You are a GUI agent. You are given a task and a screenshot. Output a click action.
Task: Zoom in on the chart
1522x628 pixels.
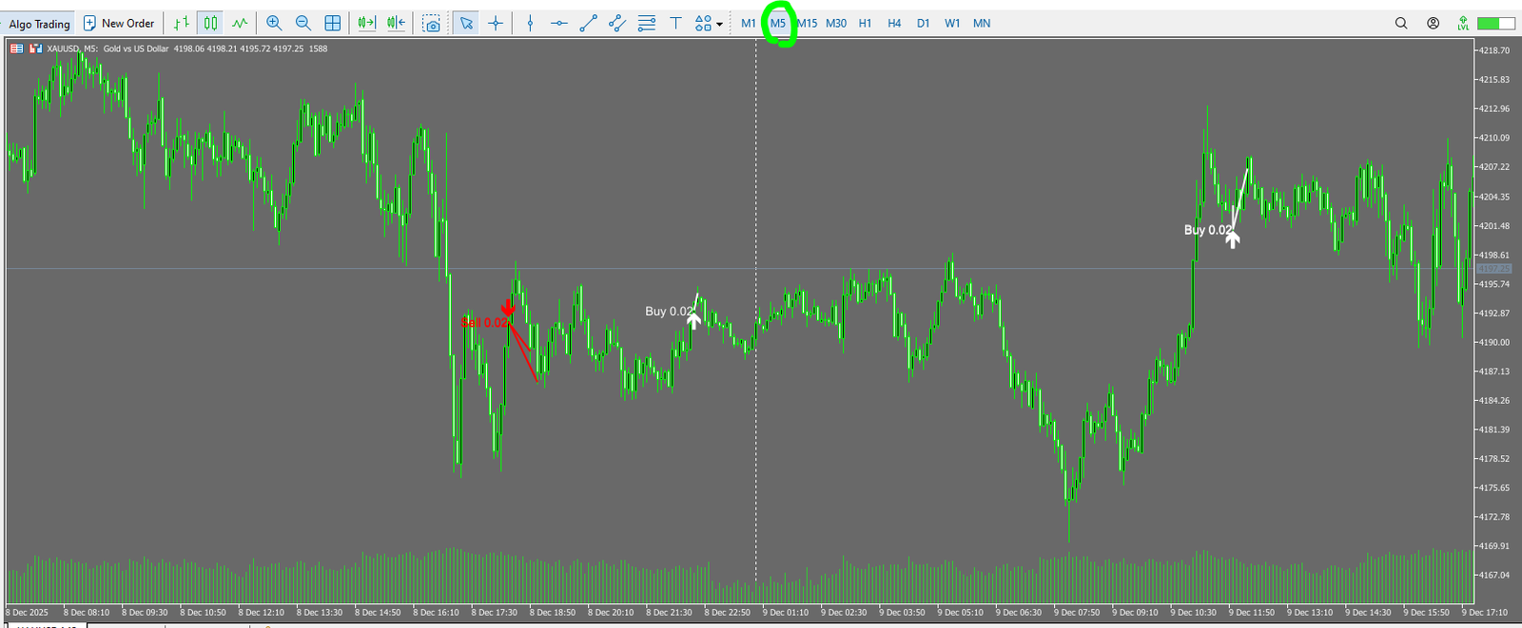[x=274, y=23]
